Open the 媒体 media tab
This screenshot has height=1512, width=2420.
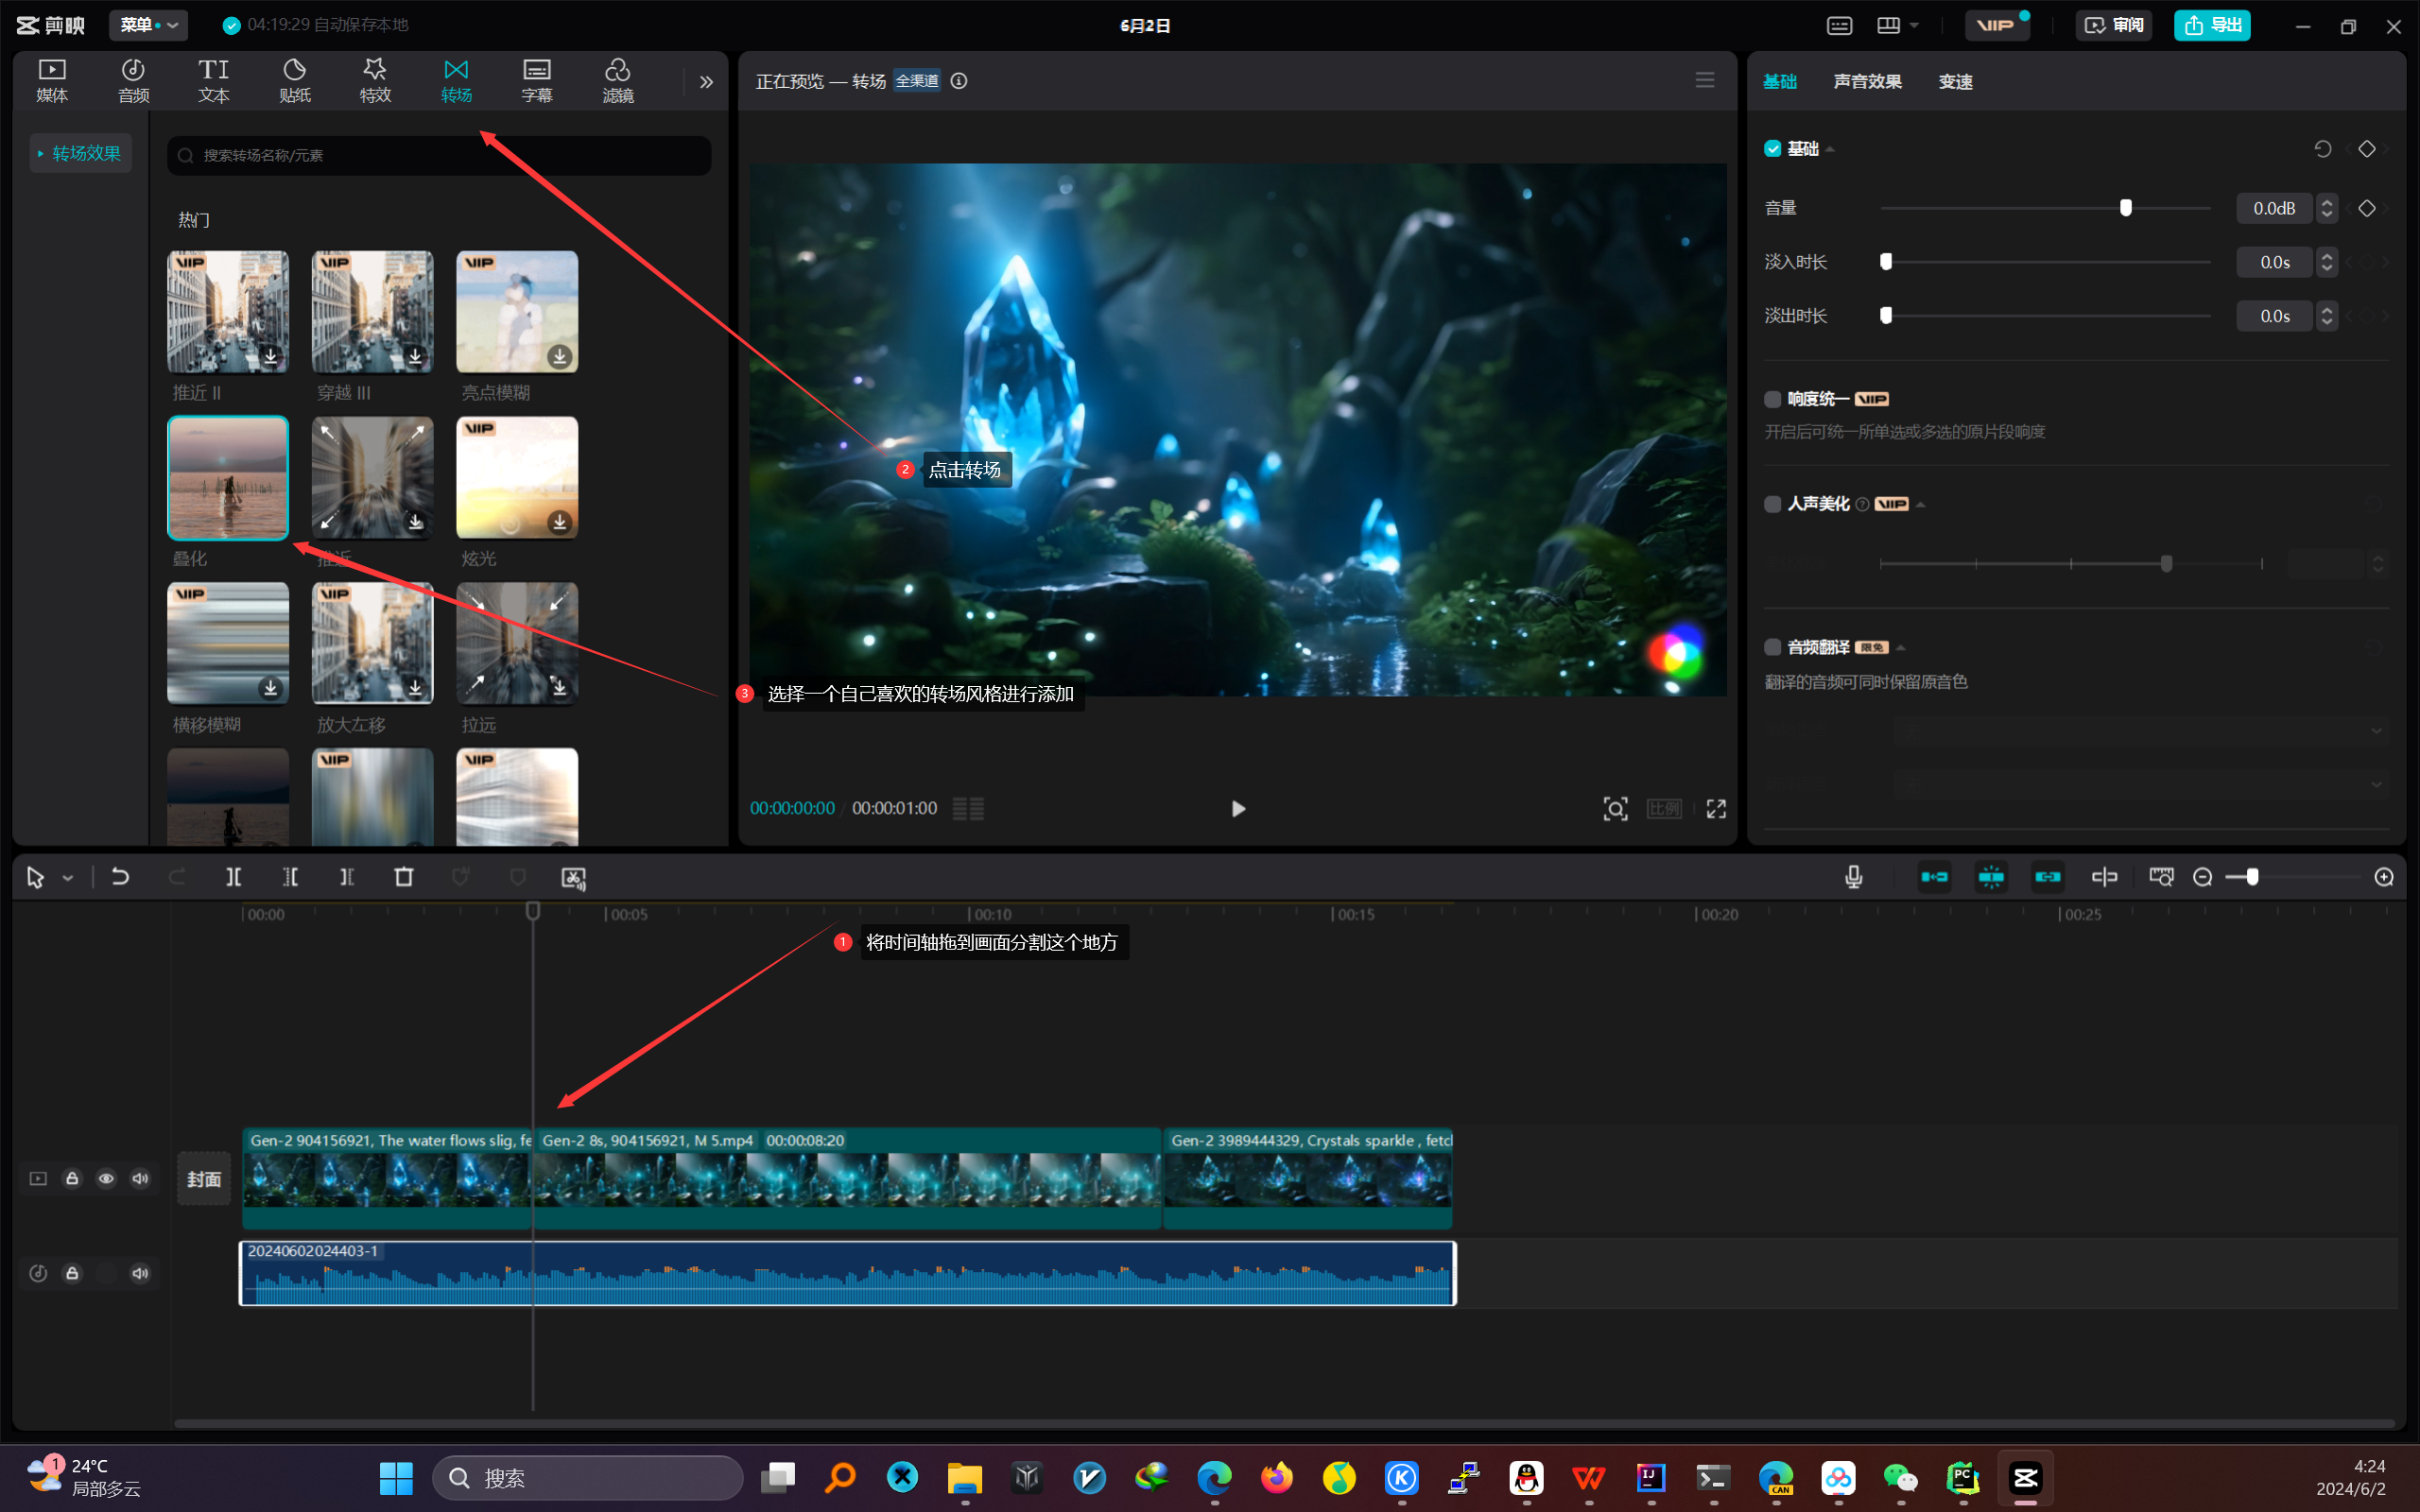pyautogui.click(x=52, y=80)
